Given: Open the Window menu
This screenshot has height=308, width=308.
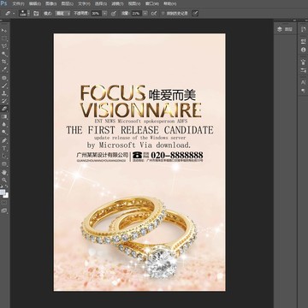Looking at the screenshot, I should point(152,4).
